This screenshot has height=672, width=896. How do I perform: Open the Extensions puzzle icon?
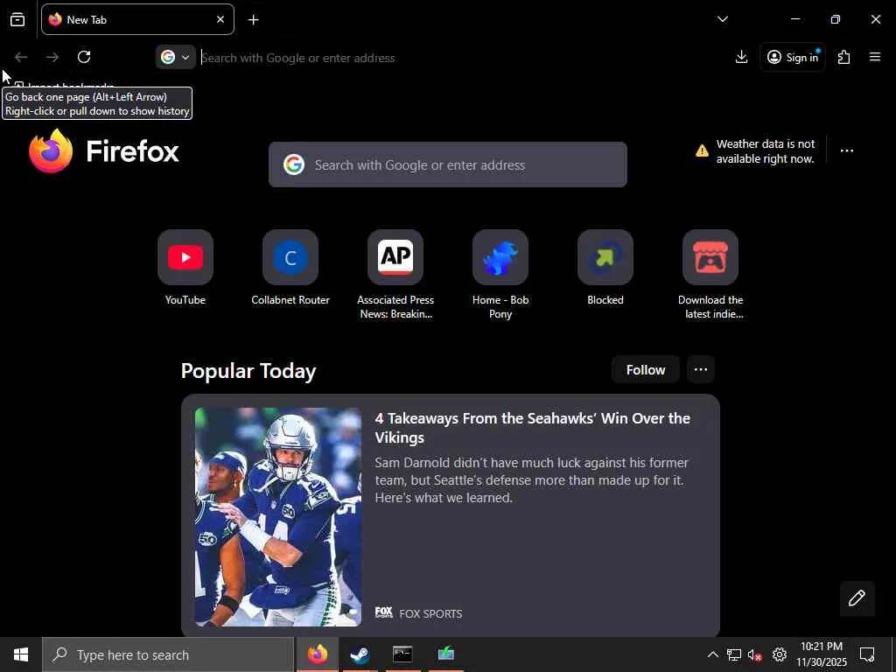coord(843,57)
